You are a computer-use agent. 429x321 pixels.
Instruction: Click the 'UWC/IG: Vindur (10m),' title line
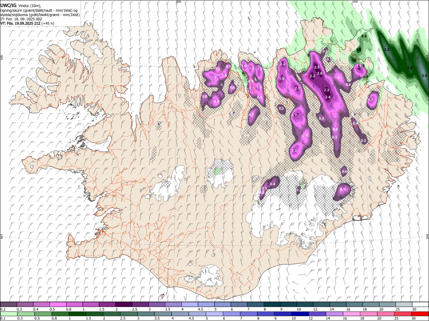point(21,6)
